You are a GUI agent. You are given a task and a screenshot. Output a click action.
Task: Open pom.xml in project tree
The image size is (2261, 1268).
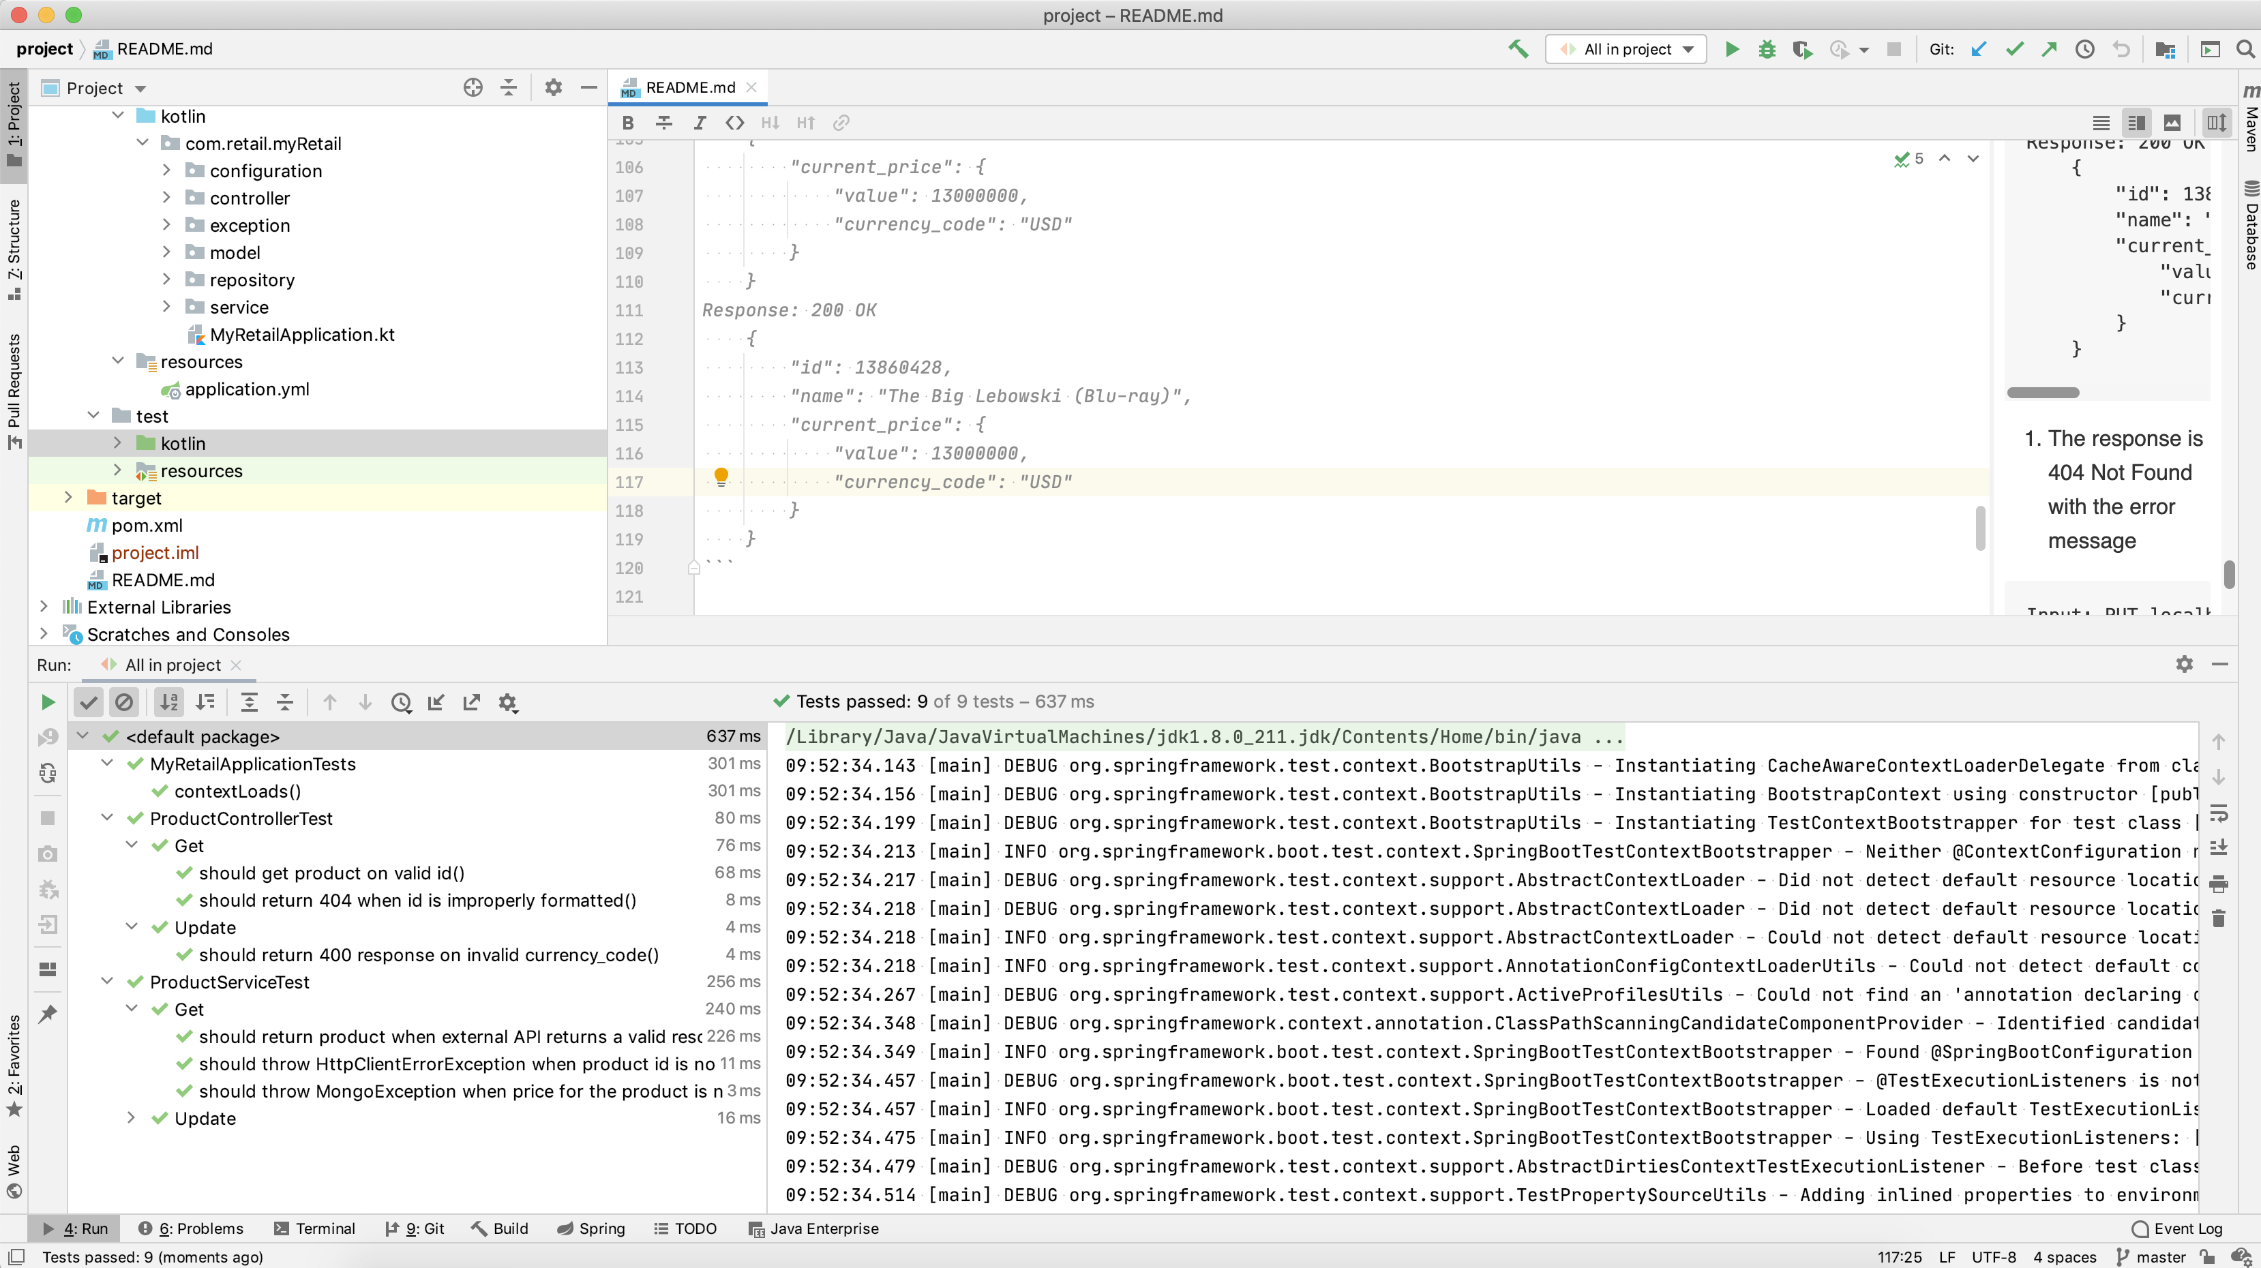tap(147, 525)
